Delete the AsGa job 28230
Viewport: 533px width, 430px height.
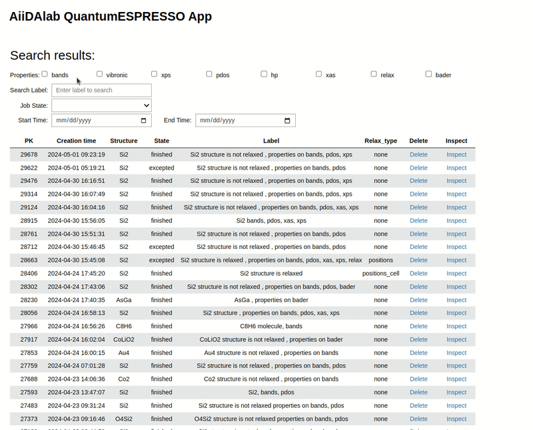418,300
